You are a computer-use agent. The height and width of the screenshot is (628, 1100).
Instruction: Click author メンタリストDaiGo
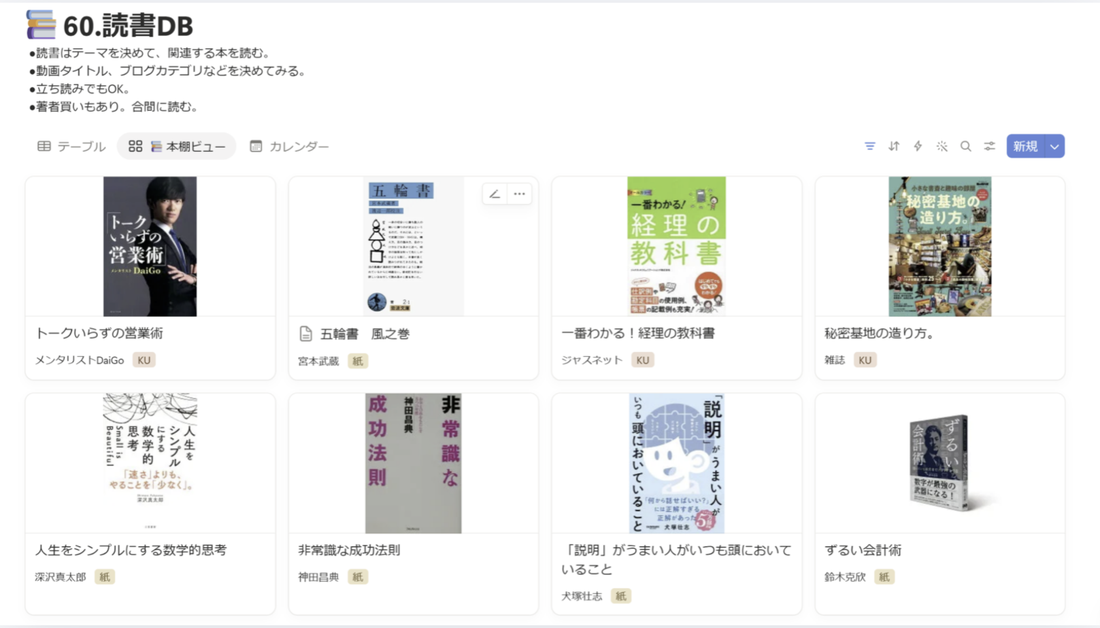(80, 360)
